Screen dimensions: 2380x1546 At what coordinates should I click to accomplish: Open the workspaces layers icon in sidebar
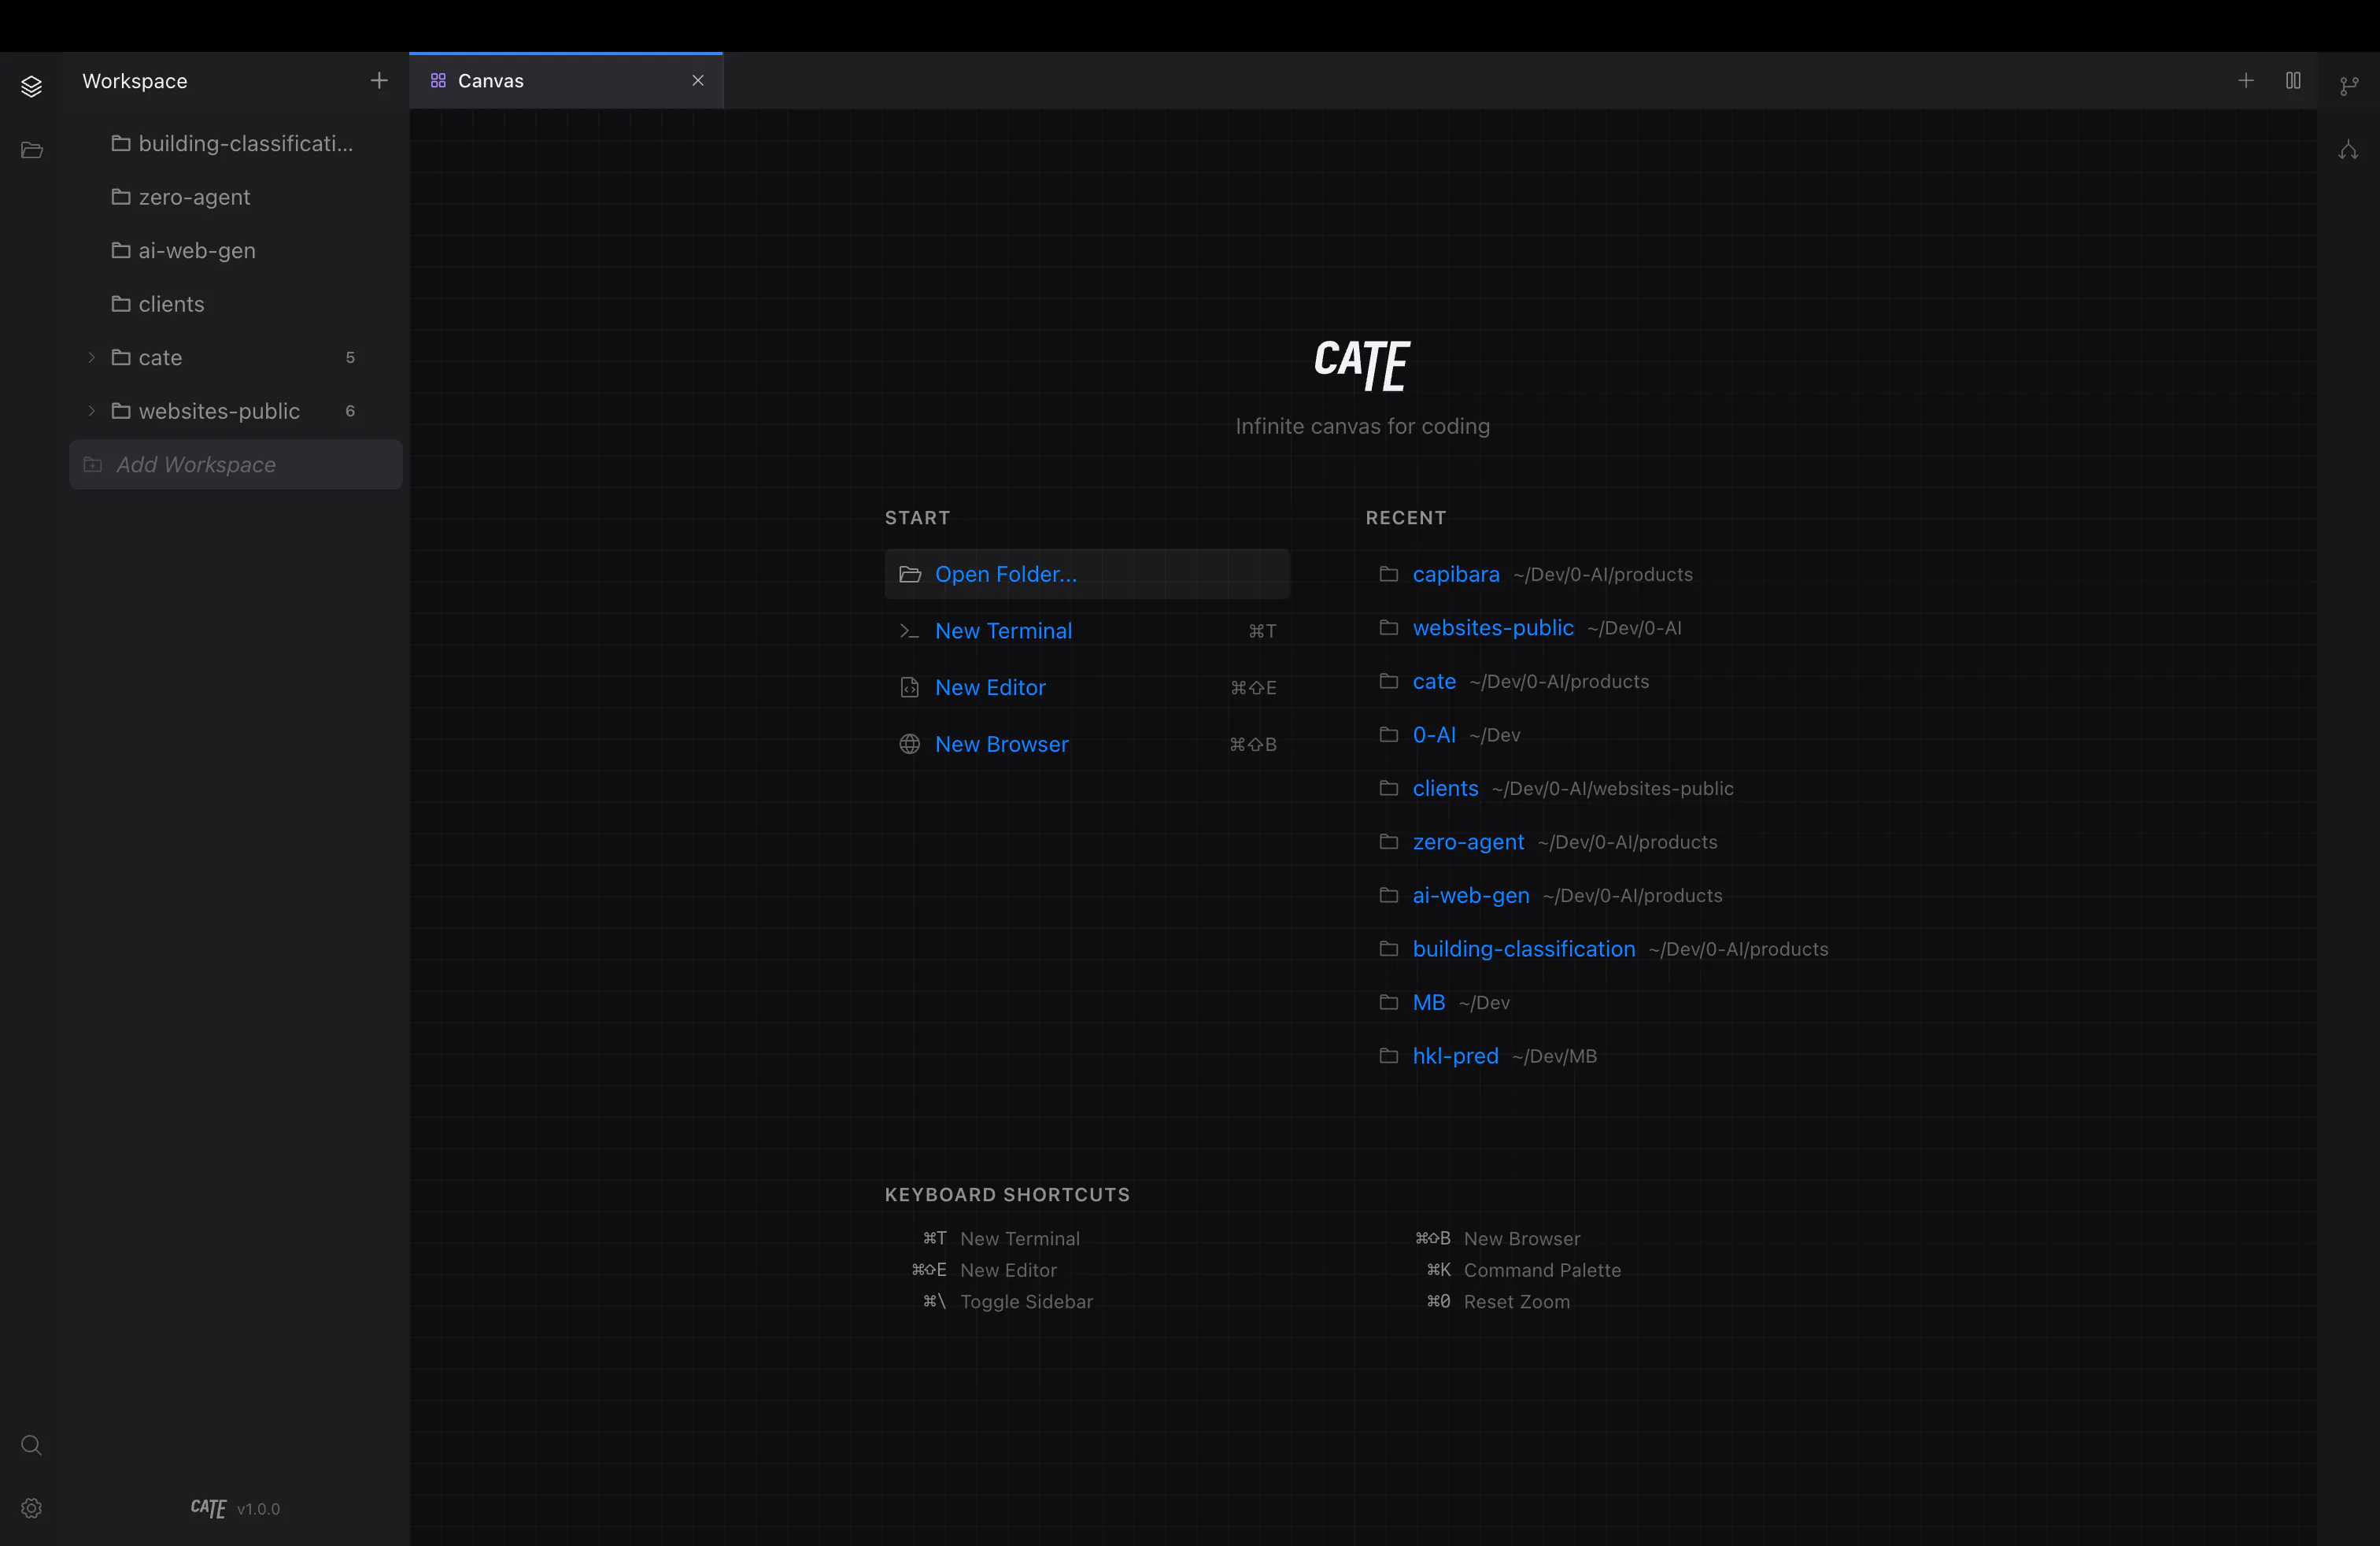pyautogui.click(x=31, y=87)
